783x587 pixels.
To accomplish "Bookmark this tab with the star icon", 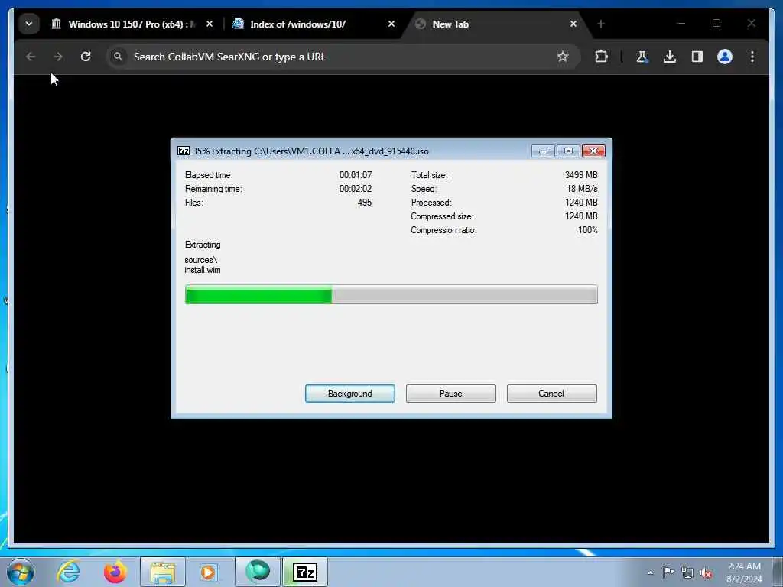I will pyautogui.click(x=563, y=57).
